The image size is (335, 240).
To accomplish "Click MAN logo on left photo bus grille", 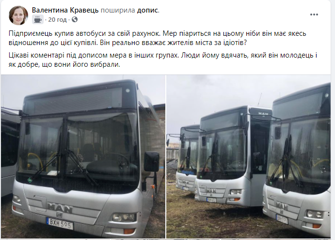I will pos(60,208).
